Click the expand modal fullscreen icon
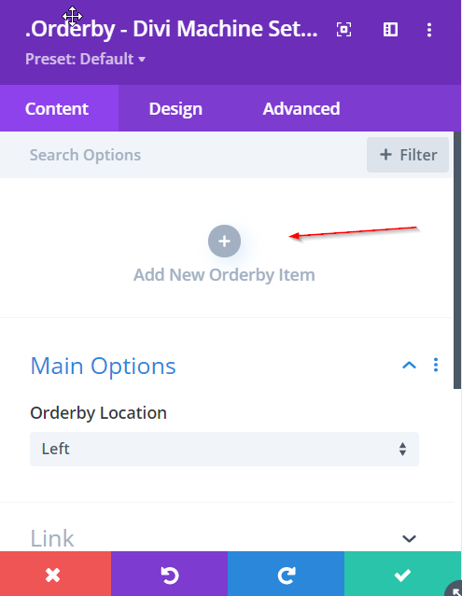 [x=343, y=30]
